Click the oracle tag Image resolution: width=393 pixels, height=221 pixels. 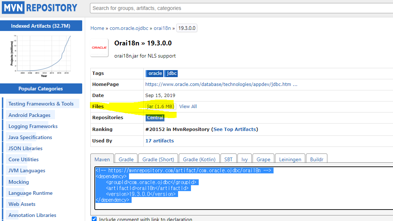tap(155, 73)
